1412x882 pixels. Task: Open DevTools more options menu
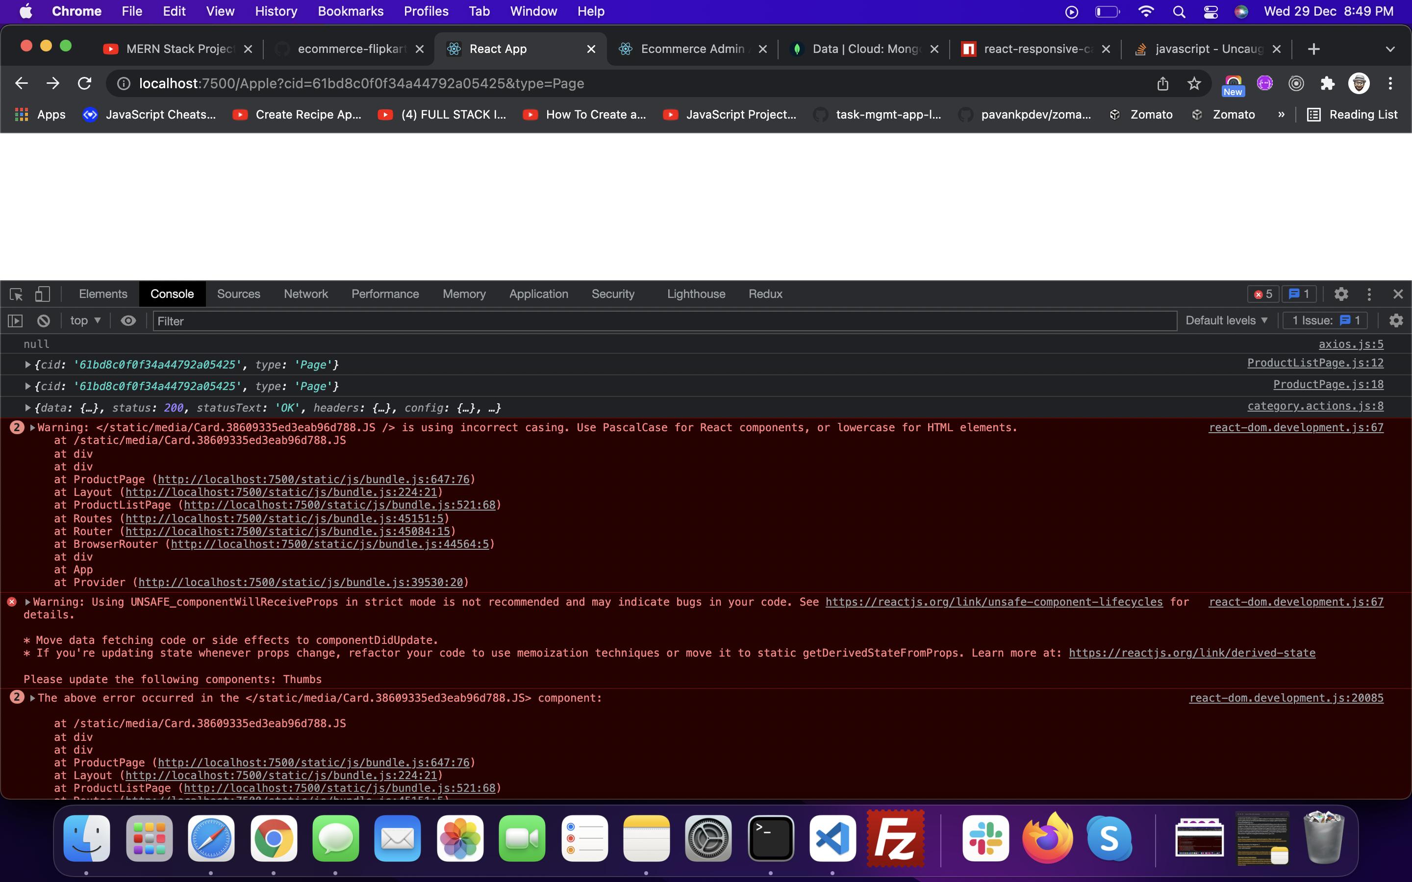(1369, 294)
